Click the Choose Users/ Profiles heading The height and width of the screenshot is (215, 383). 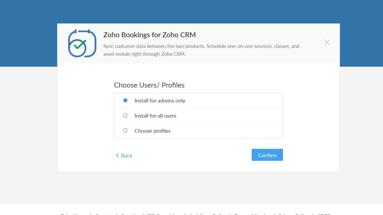(x=149, y=85)
